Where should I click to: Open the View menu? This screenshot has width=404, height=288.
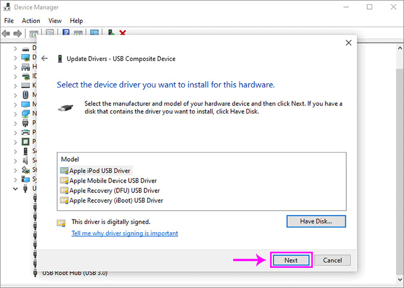[55, 21]
